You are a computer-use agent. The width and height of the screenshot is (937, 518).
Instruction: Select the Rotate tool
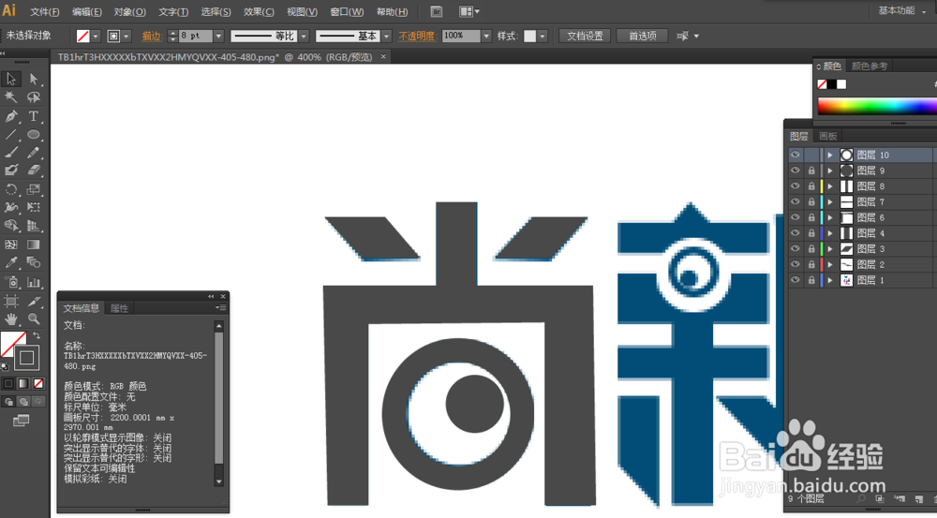click(x=10, y=189)
